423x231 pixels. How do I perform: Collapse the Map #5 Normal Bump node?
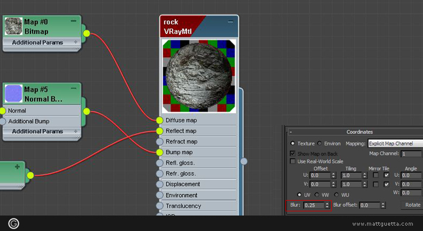pyautogui.click(x=73, y=89)
